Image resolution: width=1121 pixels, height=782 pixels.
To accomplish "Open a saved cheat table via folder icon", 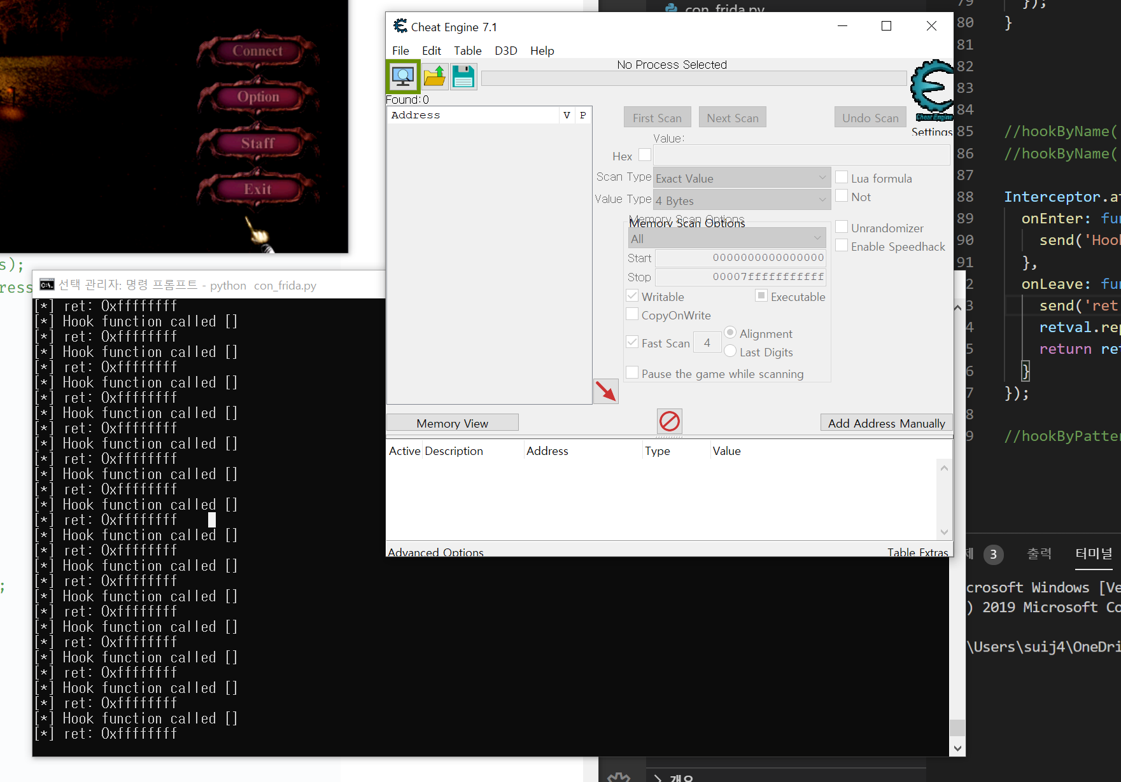I will [x=435, y=76].
